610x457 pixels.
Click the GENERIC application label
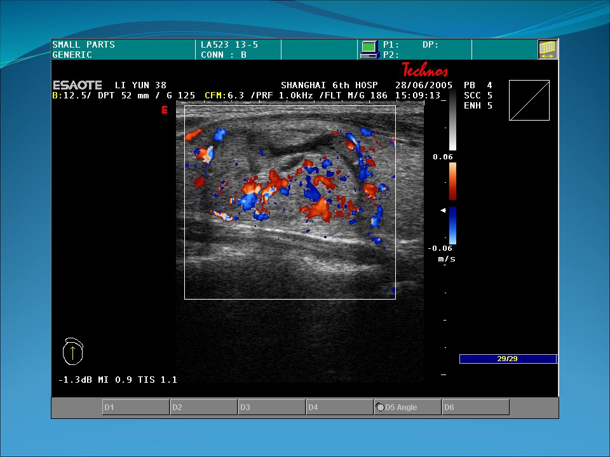(x=72, y=55)
